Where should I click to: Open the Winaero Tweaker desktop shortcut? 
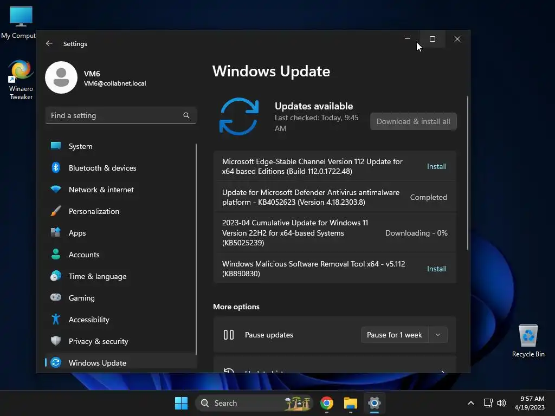click(x=21, y=80)
